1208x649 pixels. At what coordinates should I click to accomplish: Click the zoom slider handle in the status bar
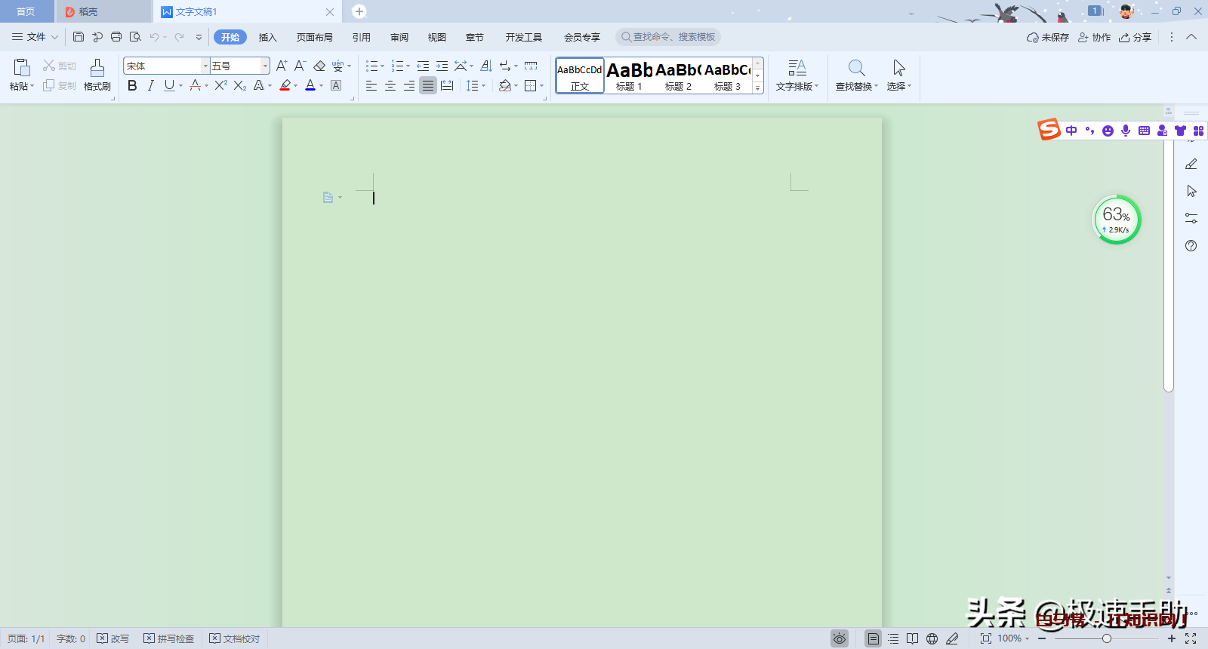point(1107,638)
